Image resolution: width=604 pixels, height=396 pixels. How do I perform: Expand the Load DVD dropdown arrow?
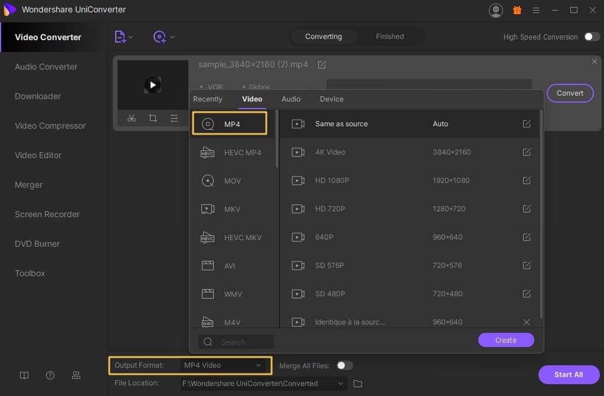172,37
